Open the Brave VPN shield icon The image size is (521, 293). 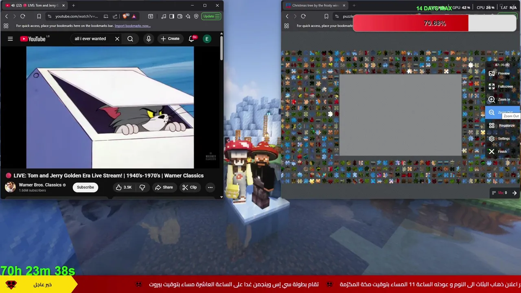click(196, 16)
